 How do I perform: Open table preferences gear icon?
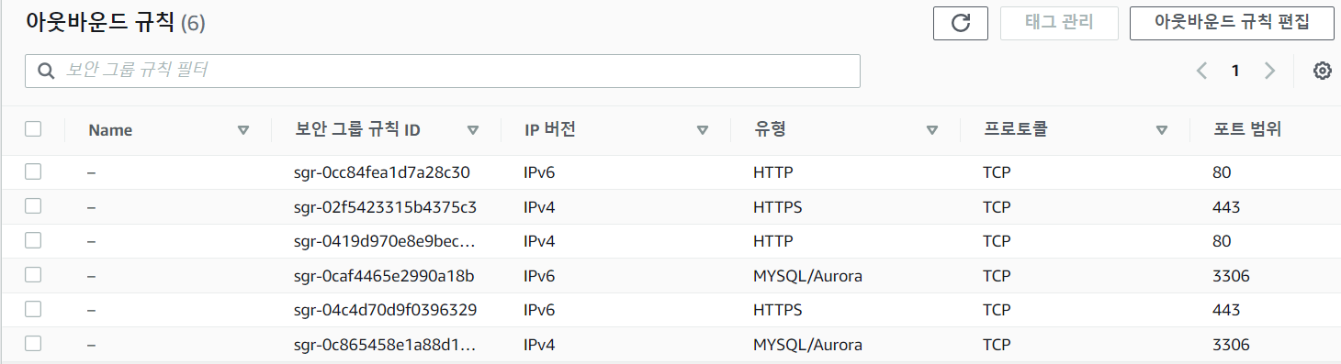click(1323, 71)
